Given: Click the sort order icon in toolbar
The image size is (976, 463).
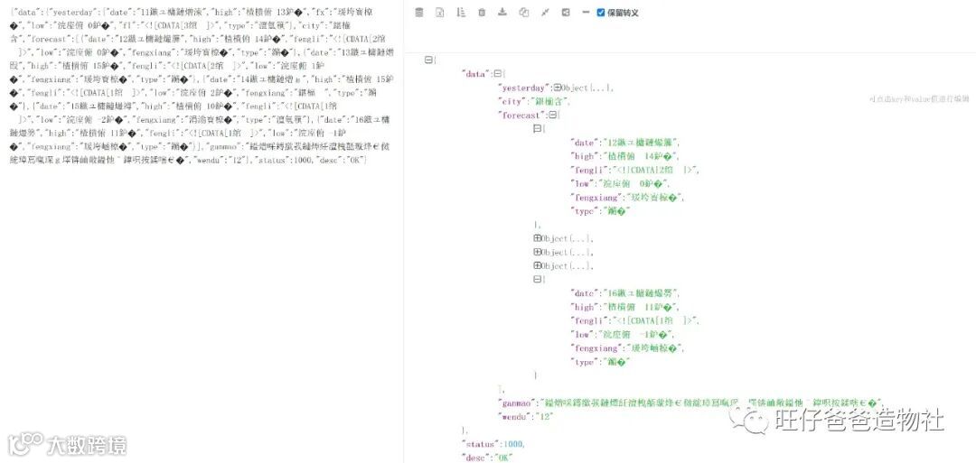Looking at the screenshot, I should click(461, 13).
